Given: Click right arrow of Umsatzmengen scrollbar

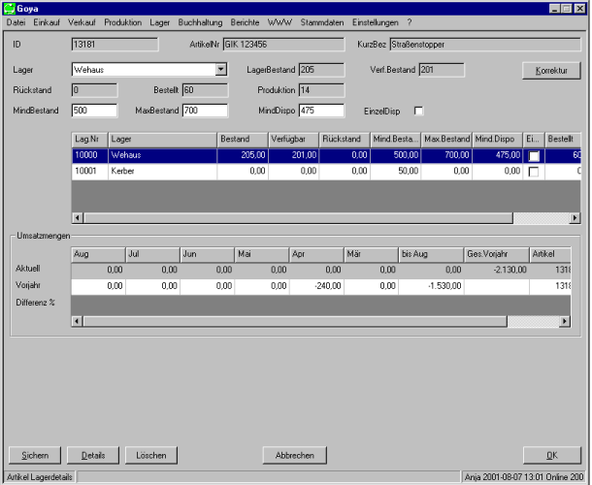Looking at the screenshot, I should tap(565, 321).
